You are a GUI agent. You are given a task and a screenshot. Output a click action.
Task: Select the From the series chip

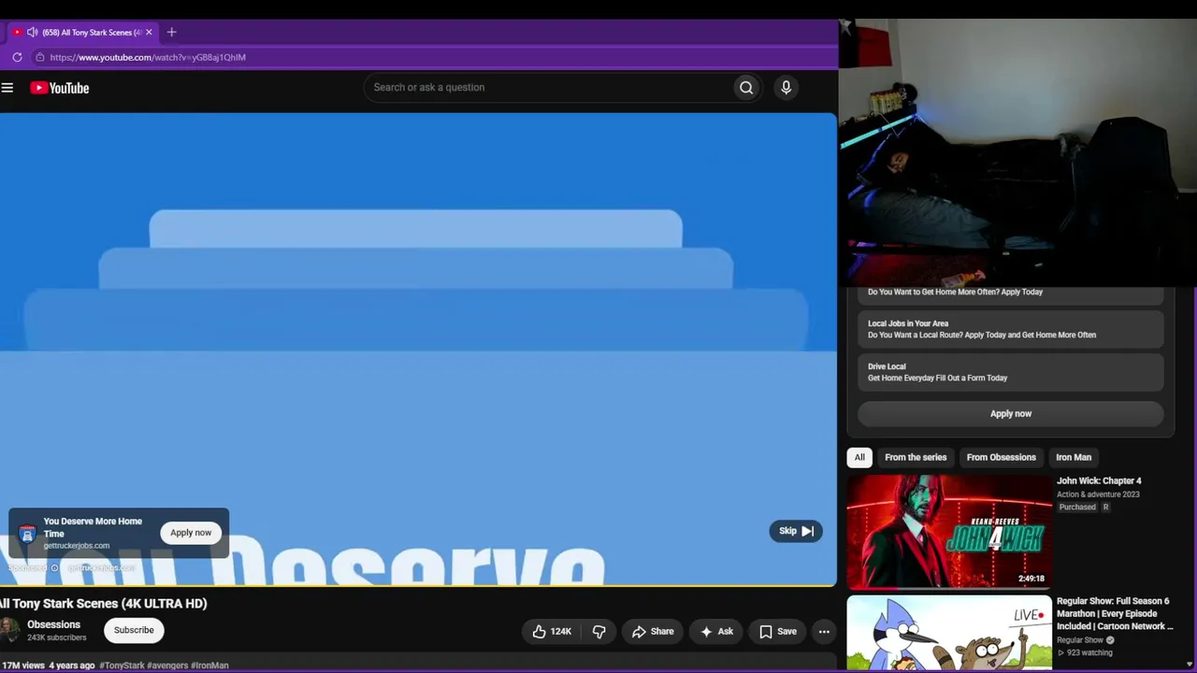916,458
